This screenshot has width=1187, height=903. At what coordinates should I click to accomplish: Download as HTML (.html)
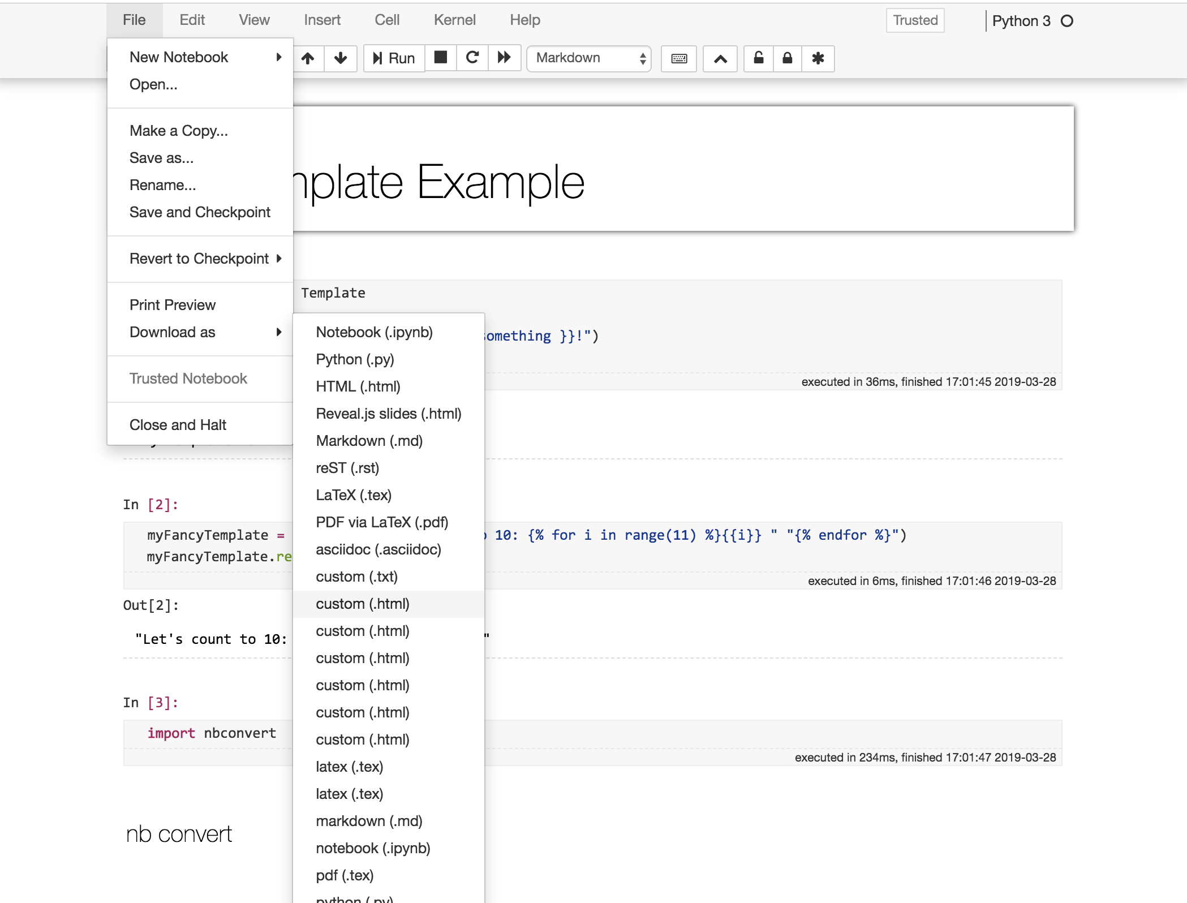389,386
